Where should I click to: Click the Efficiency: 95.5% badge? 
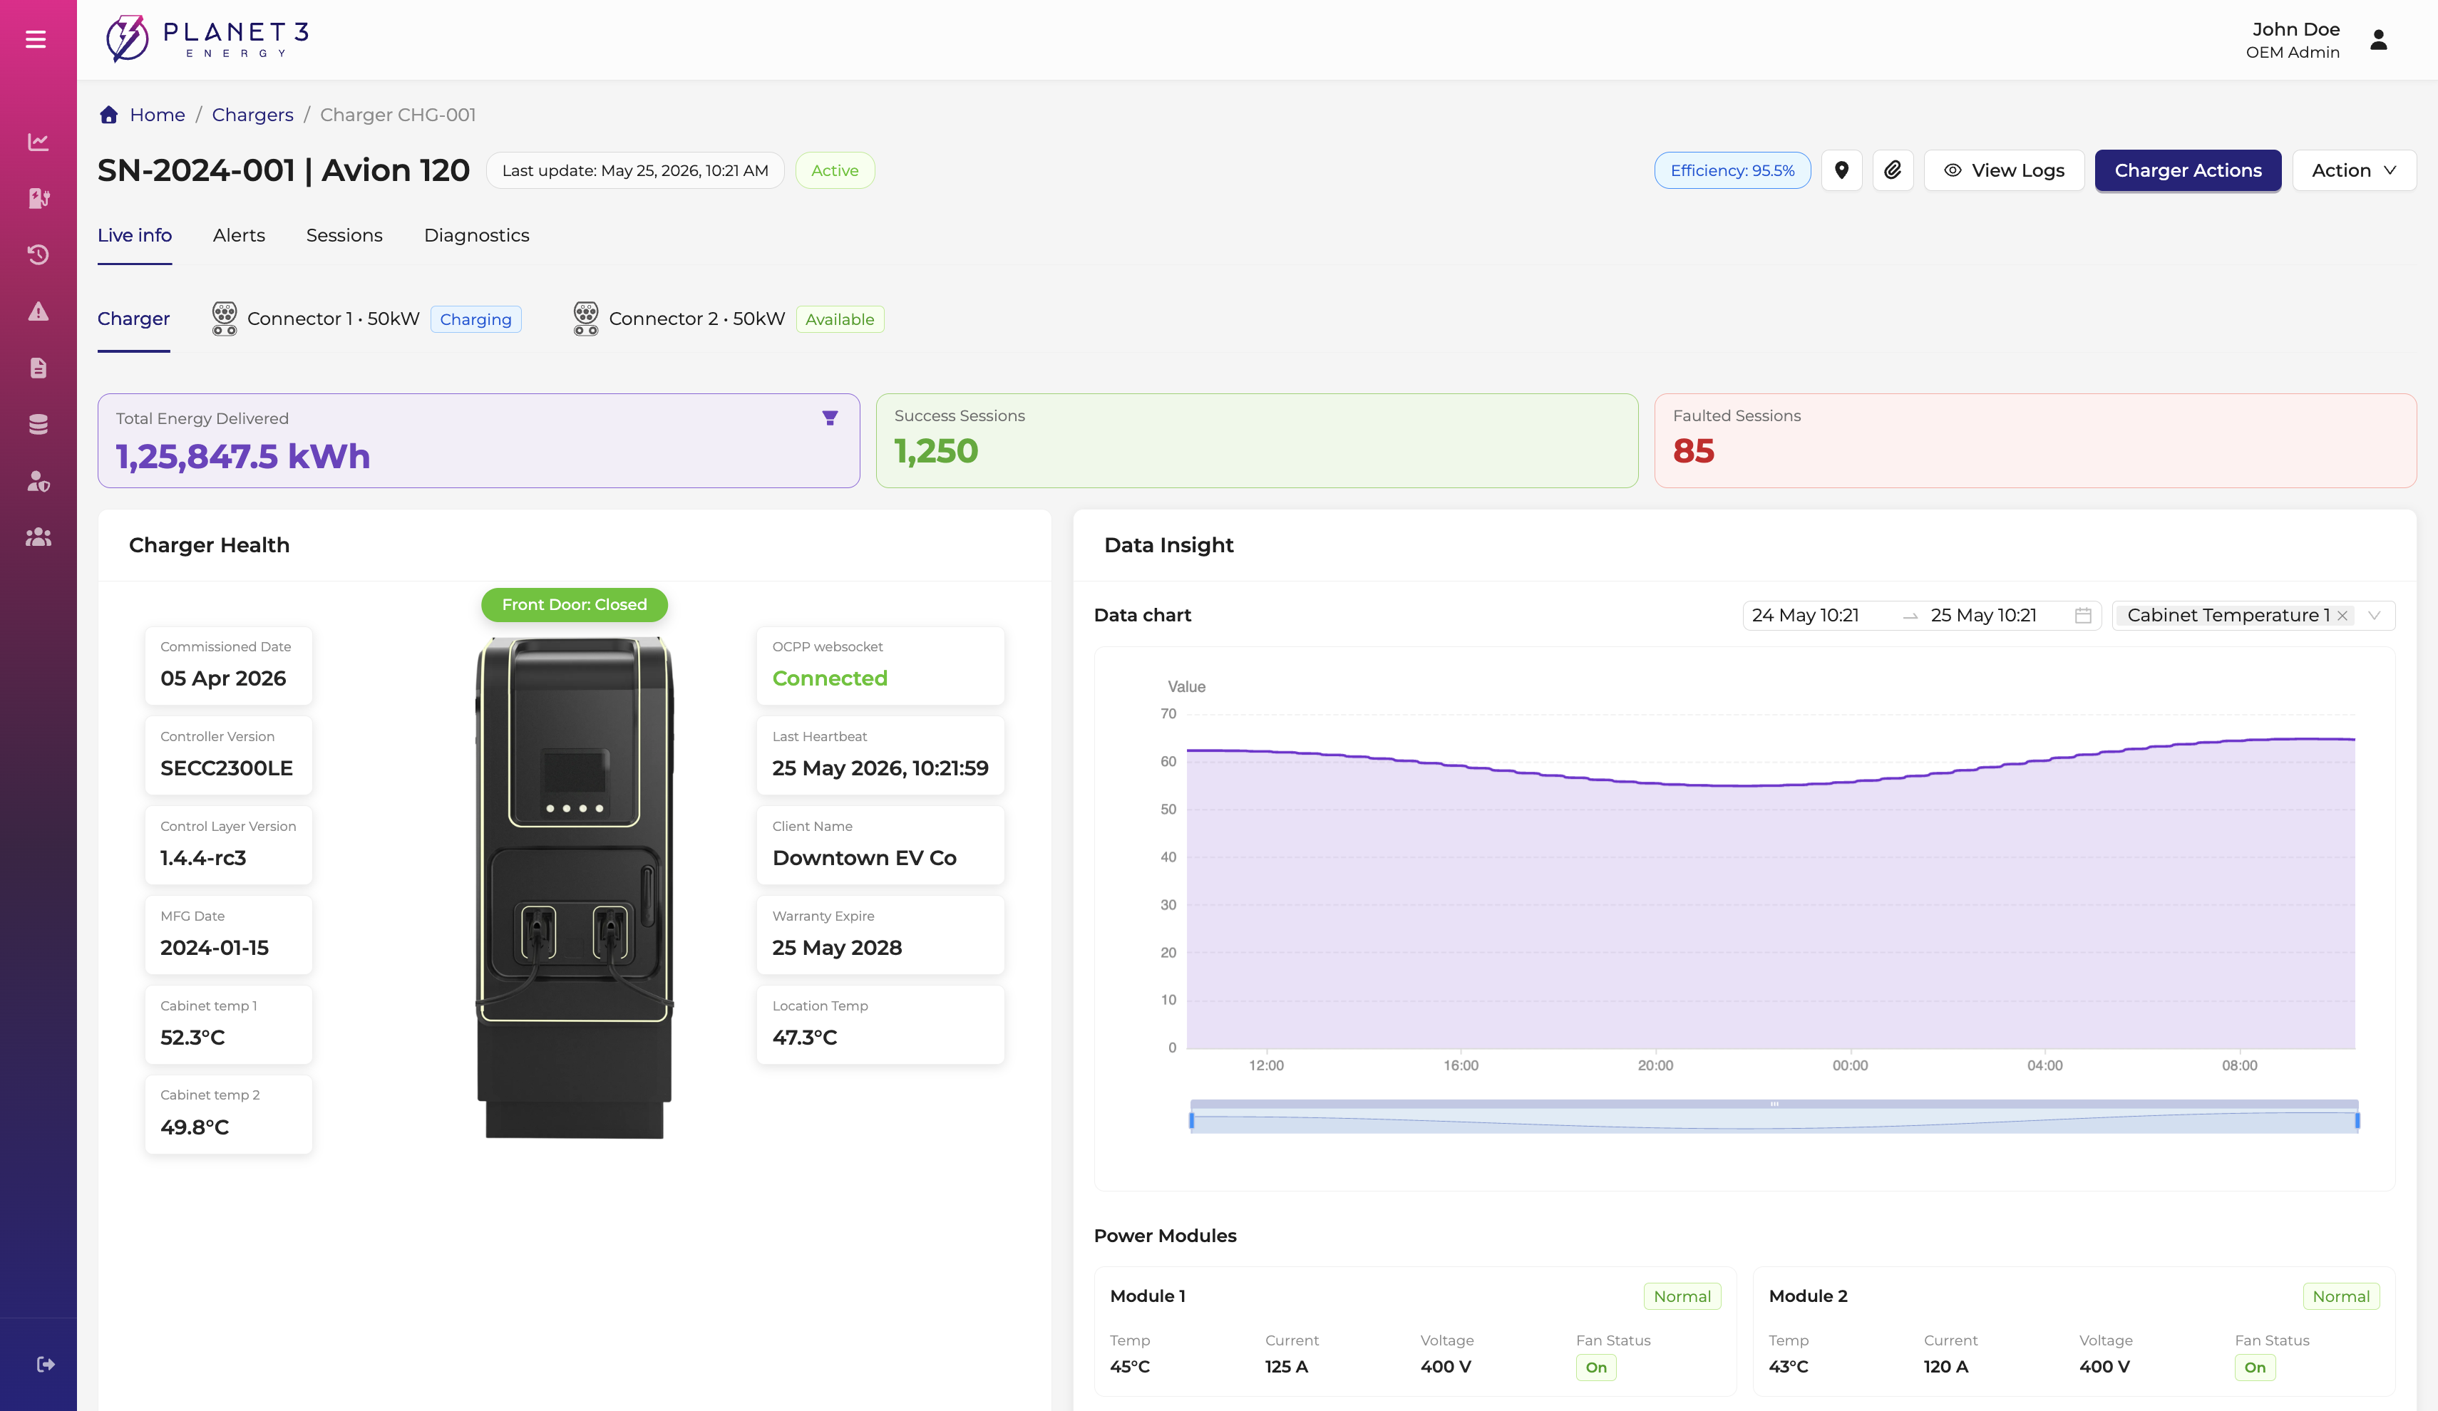(1732, 170)
